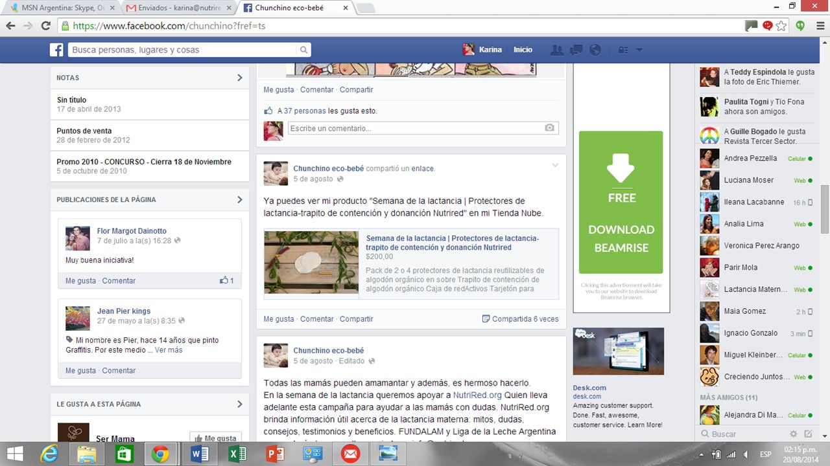Select the Chunchino eco-bebé browser tab

pos(296,8)
